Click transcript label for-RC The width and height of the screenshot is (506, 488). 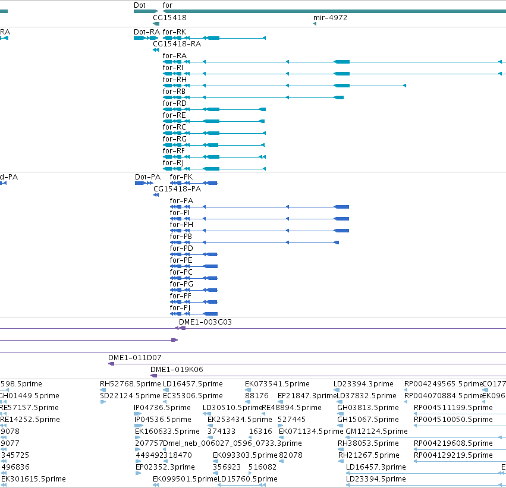click(x=174, y=127)
